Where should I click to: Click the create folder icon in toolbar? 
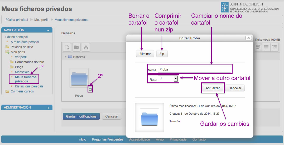tap(76, 47)
